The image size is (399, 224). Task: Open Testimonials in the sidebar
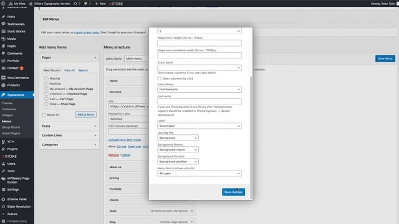point(16,24)
